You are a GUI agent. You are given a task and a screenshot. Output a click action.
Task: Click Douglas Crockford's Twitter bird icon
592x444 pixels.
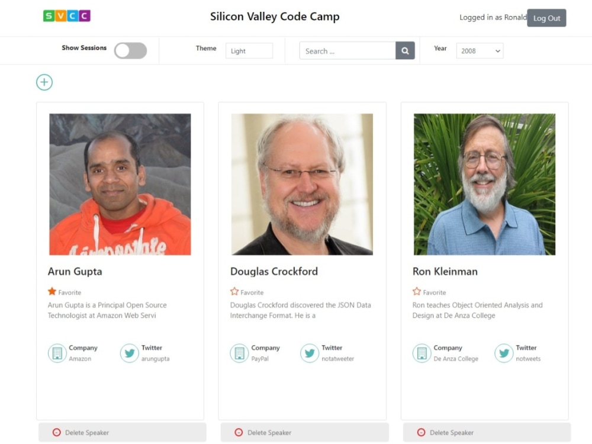point(310,353)
